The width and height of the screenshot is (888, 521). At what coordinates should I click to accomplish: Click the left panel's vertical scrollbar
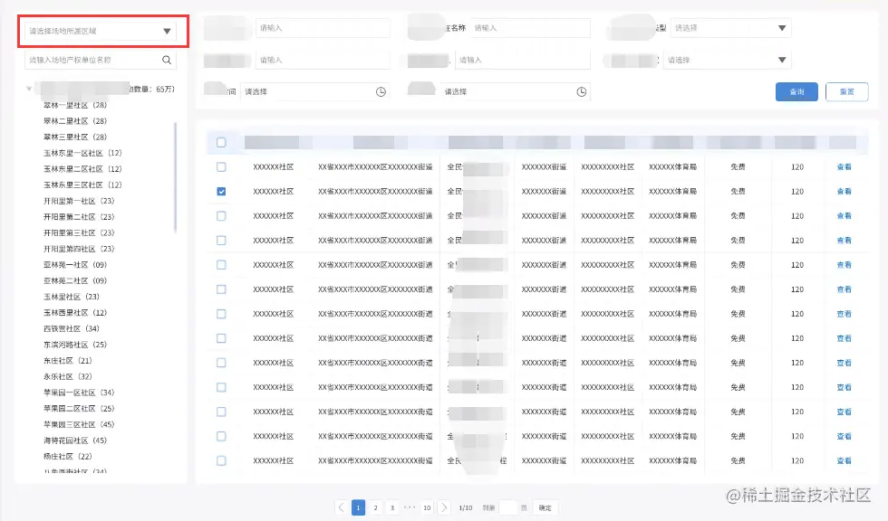coord(176,177)
